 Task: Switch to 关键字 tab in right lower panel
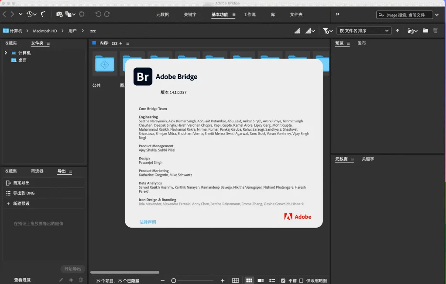pyautogui.click(x=368, y=159)
